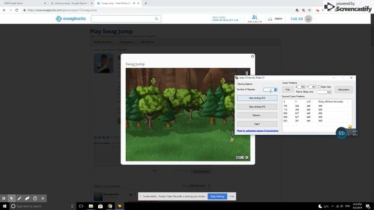The width and height of the screenshot is (374, 210).
Task: Select the Screencastify cursor pointer tool
Action: (12, 198)
